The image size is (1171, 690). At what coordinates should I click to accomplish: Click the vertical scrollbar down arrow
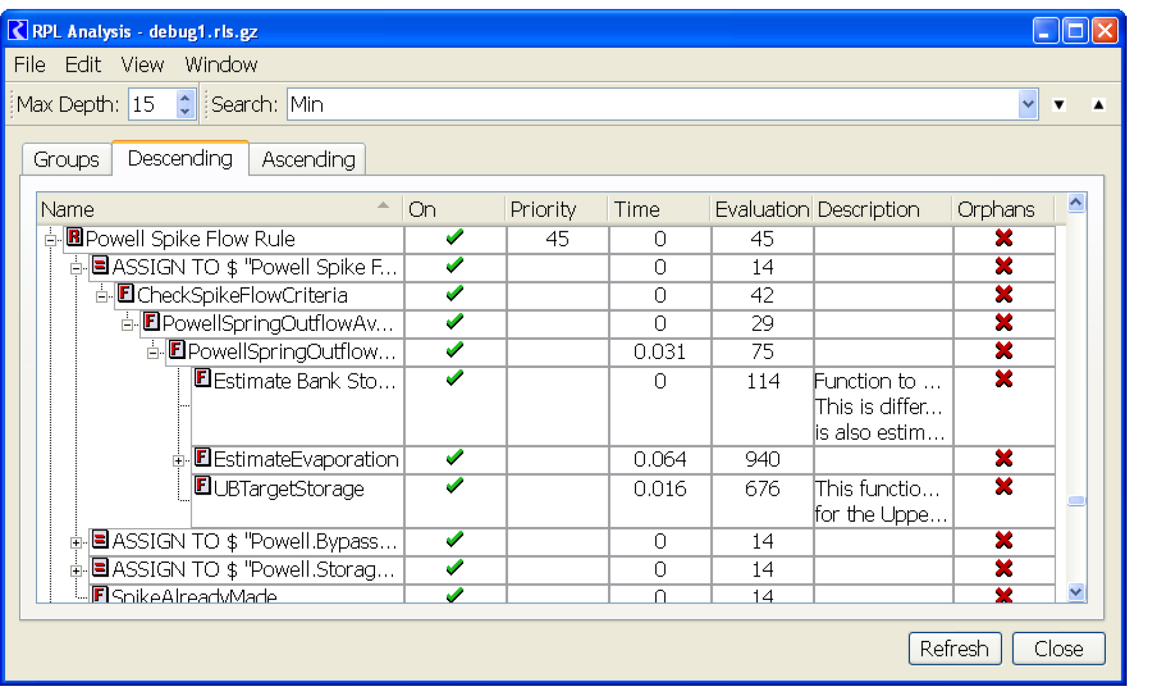[x=1075, y=592]
